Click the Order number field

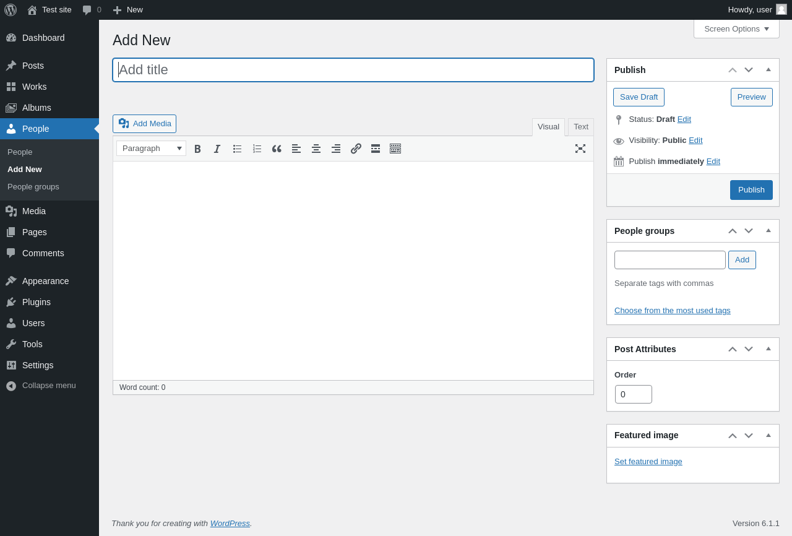634,394
